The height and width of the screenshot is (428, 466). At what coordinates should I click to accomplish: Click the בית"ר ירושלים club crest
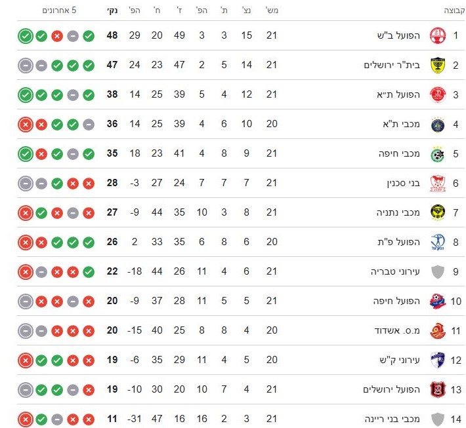(436, 66)
